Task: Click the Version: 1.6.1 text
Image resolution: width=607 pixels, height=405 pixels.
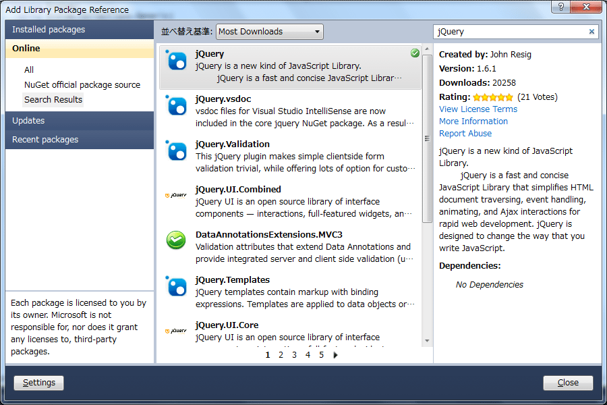Action: [467, 69]
